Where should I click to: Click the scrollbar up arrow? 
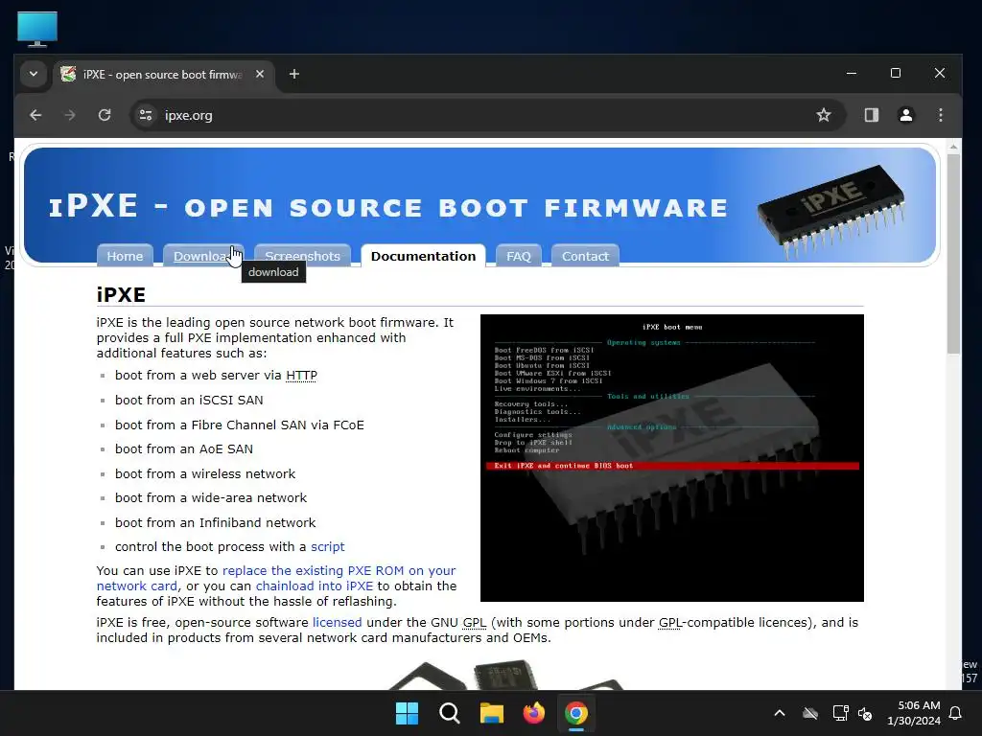953,147
